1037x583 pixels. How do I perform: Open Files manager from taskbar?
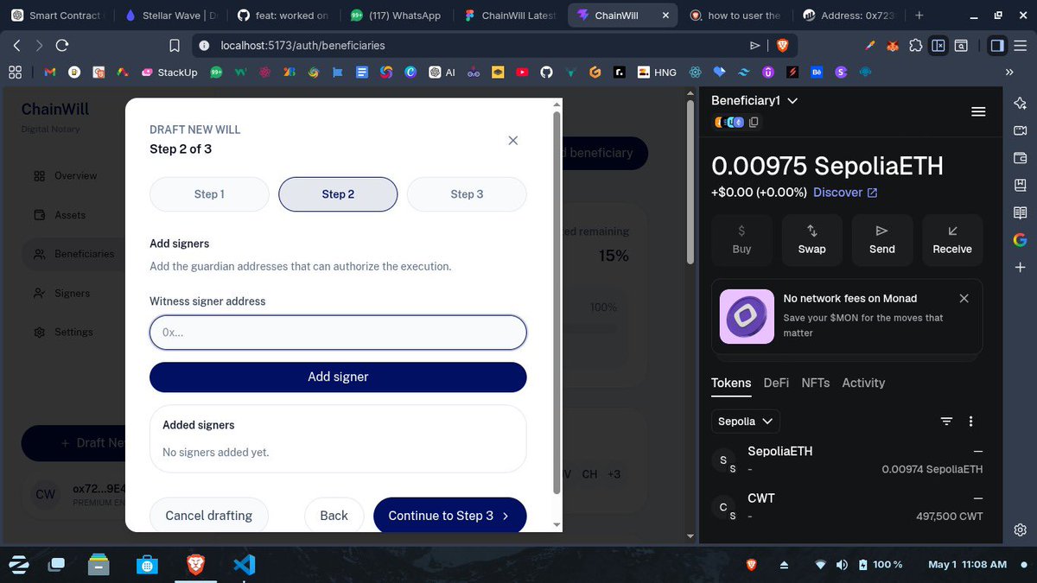(99, 565)
